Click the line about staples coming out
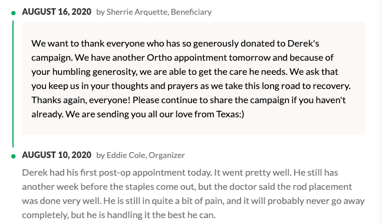This screenshot has height=224, width=382. click(x=187, y=187)
